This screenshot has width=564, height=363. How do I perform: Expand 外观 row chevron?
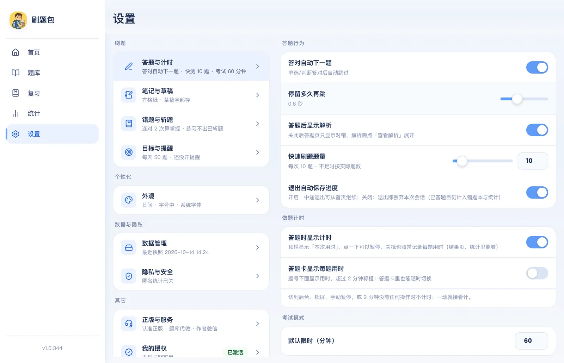coord(258,200)
